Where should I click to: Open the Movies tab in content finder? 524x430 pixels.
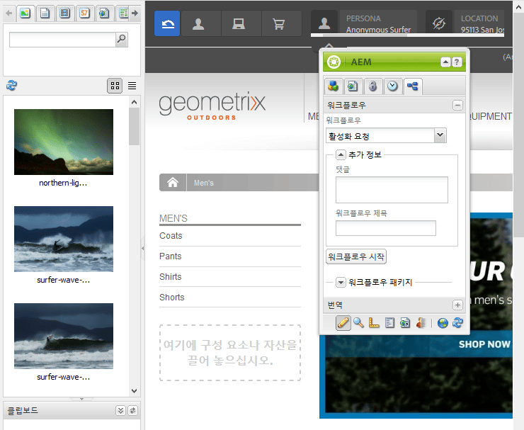pos(64,13)
